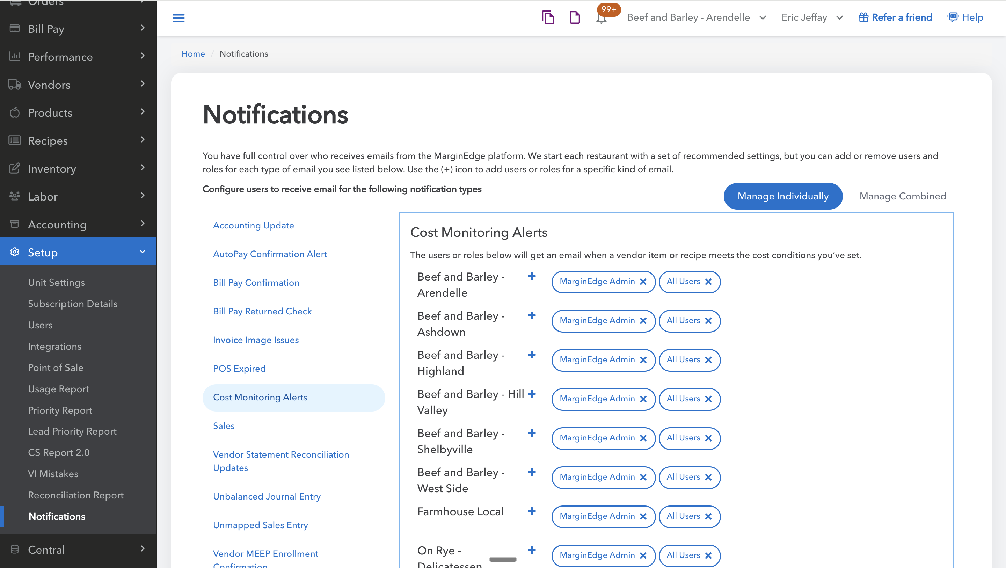Open the notification bell with 99+ badge
Screen dimensions: 1006x568
click(x=602, y=17)
